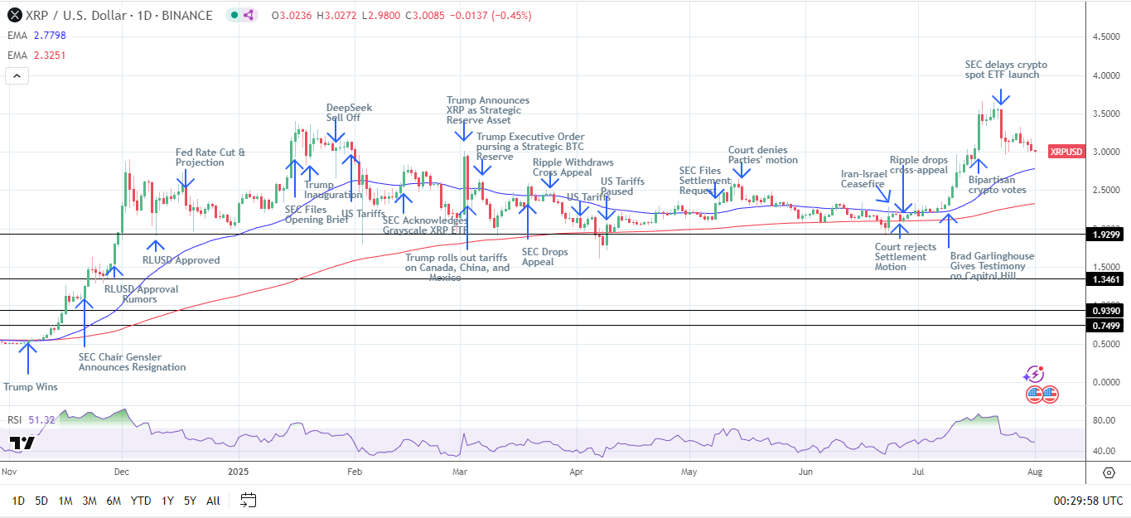
Task: Click the rightmost US flag event icon
Action: click(x=1050, y=394)
